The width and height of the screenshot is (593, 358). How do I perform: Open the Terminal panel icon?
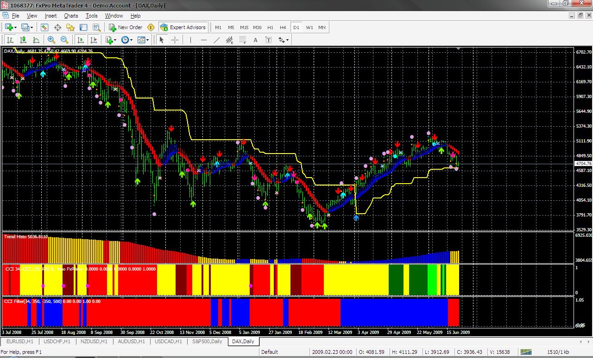[83, 27]
